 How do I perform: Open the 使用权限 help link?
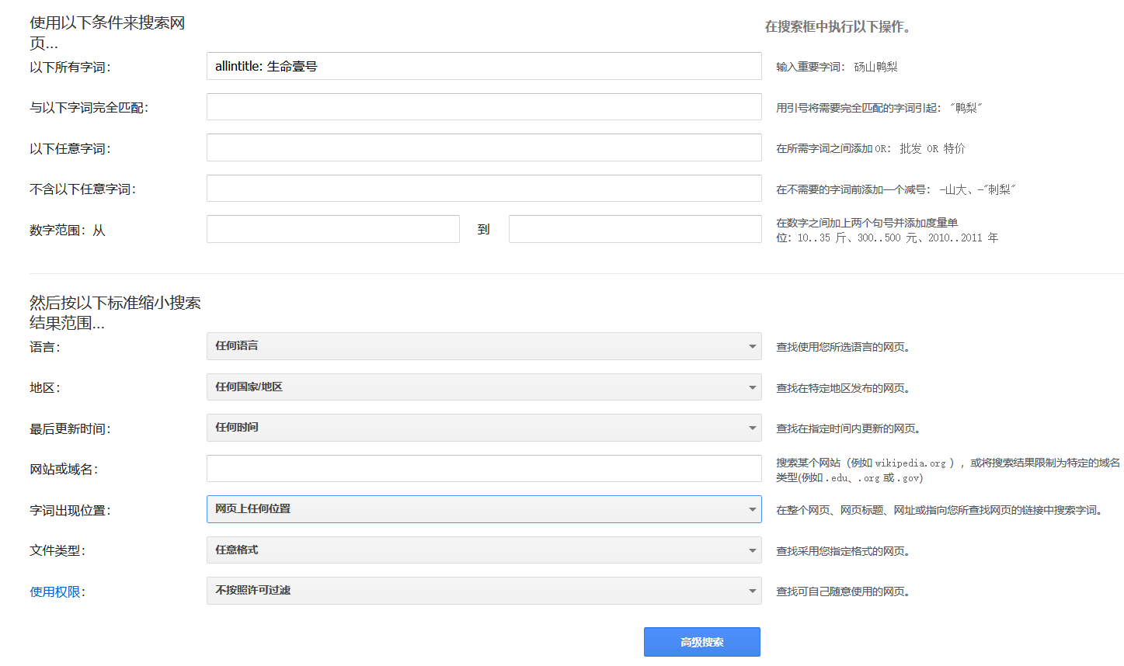[55, 592]
